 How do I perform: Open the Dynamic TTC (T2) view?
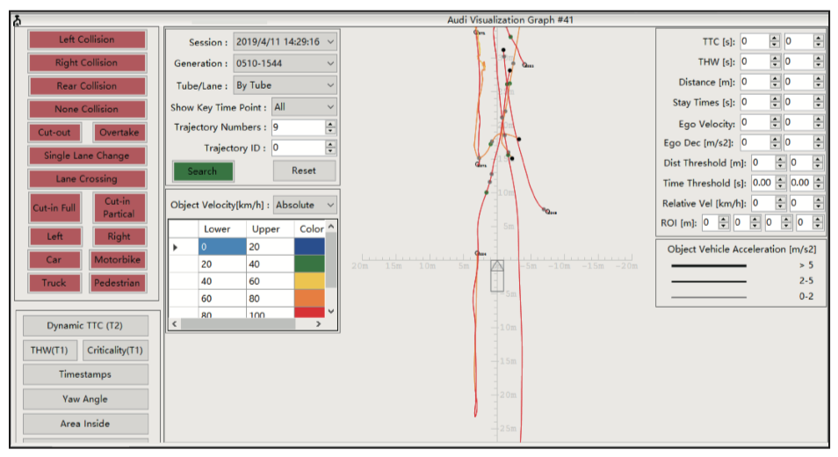point(85,325)
